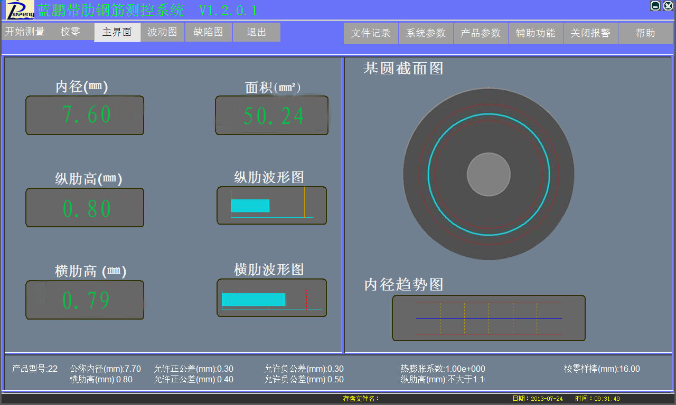Open the 波动图 fluctuation chart tab

click(x=162, y=32)
